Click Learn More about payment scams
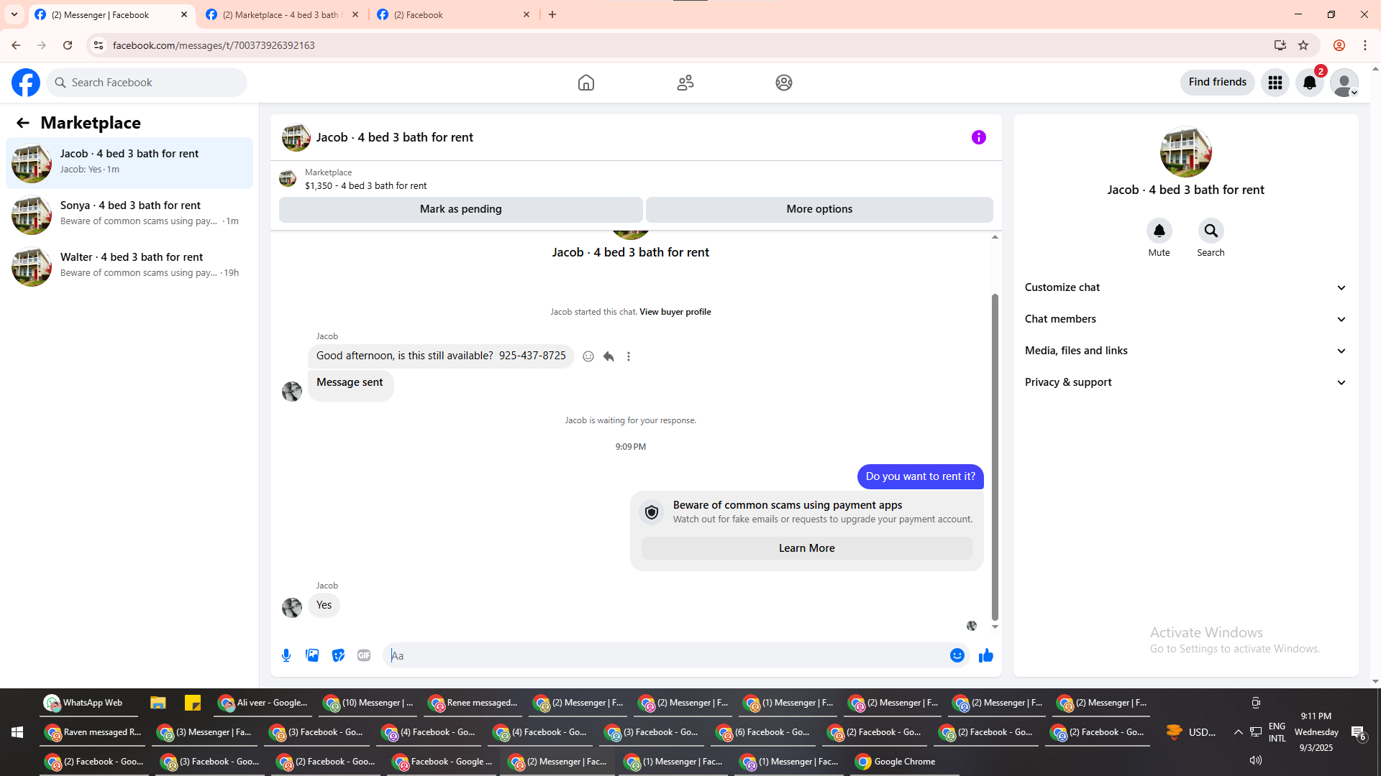 click(x=807, y=548)
